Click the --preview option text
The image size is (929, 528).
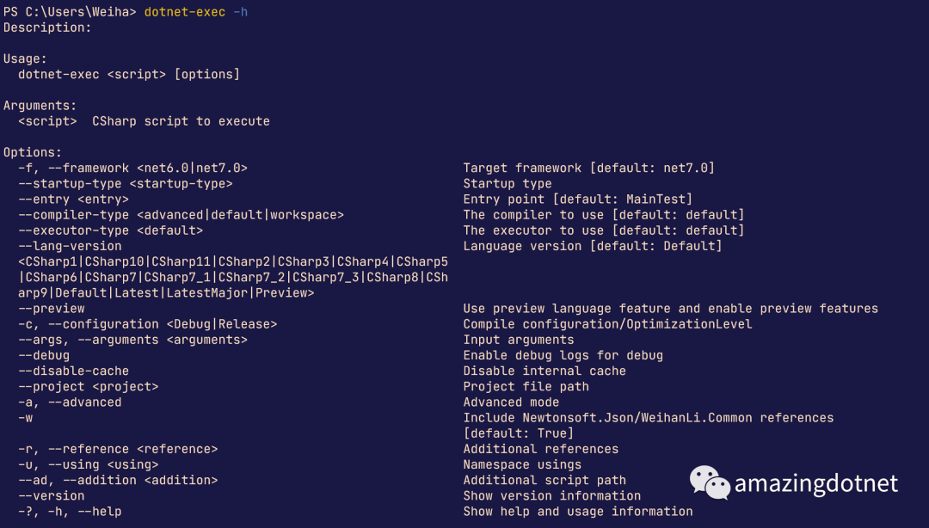pyautogui.click(x=52, y=309)
